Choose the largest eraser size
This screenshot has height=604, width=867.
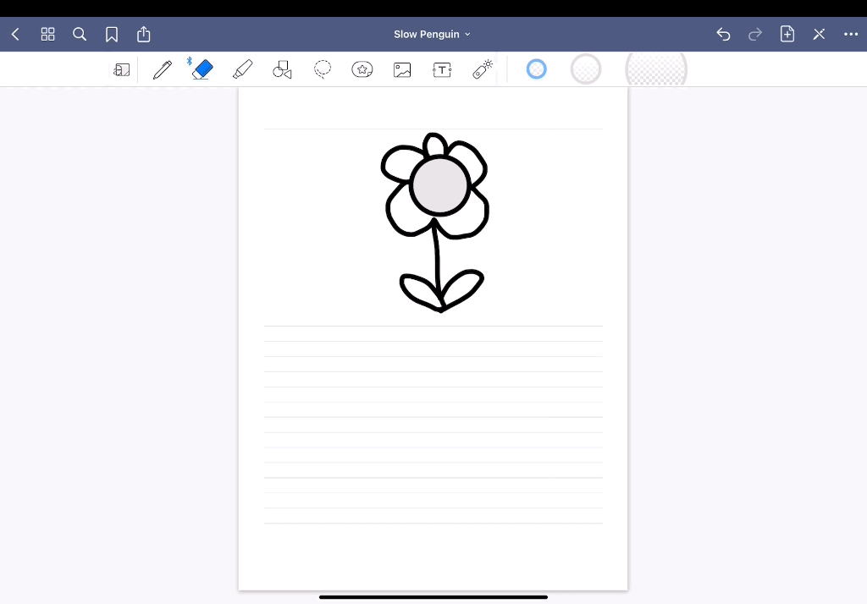656,69
